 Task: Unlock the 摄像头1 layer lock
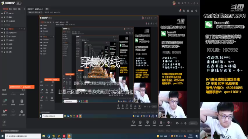pos(4,17)
